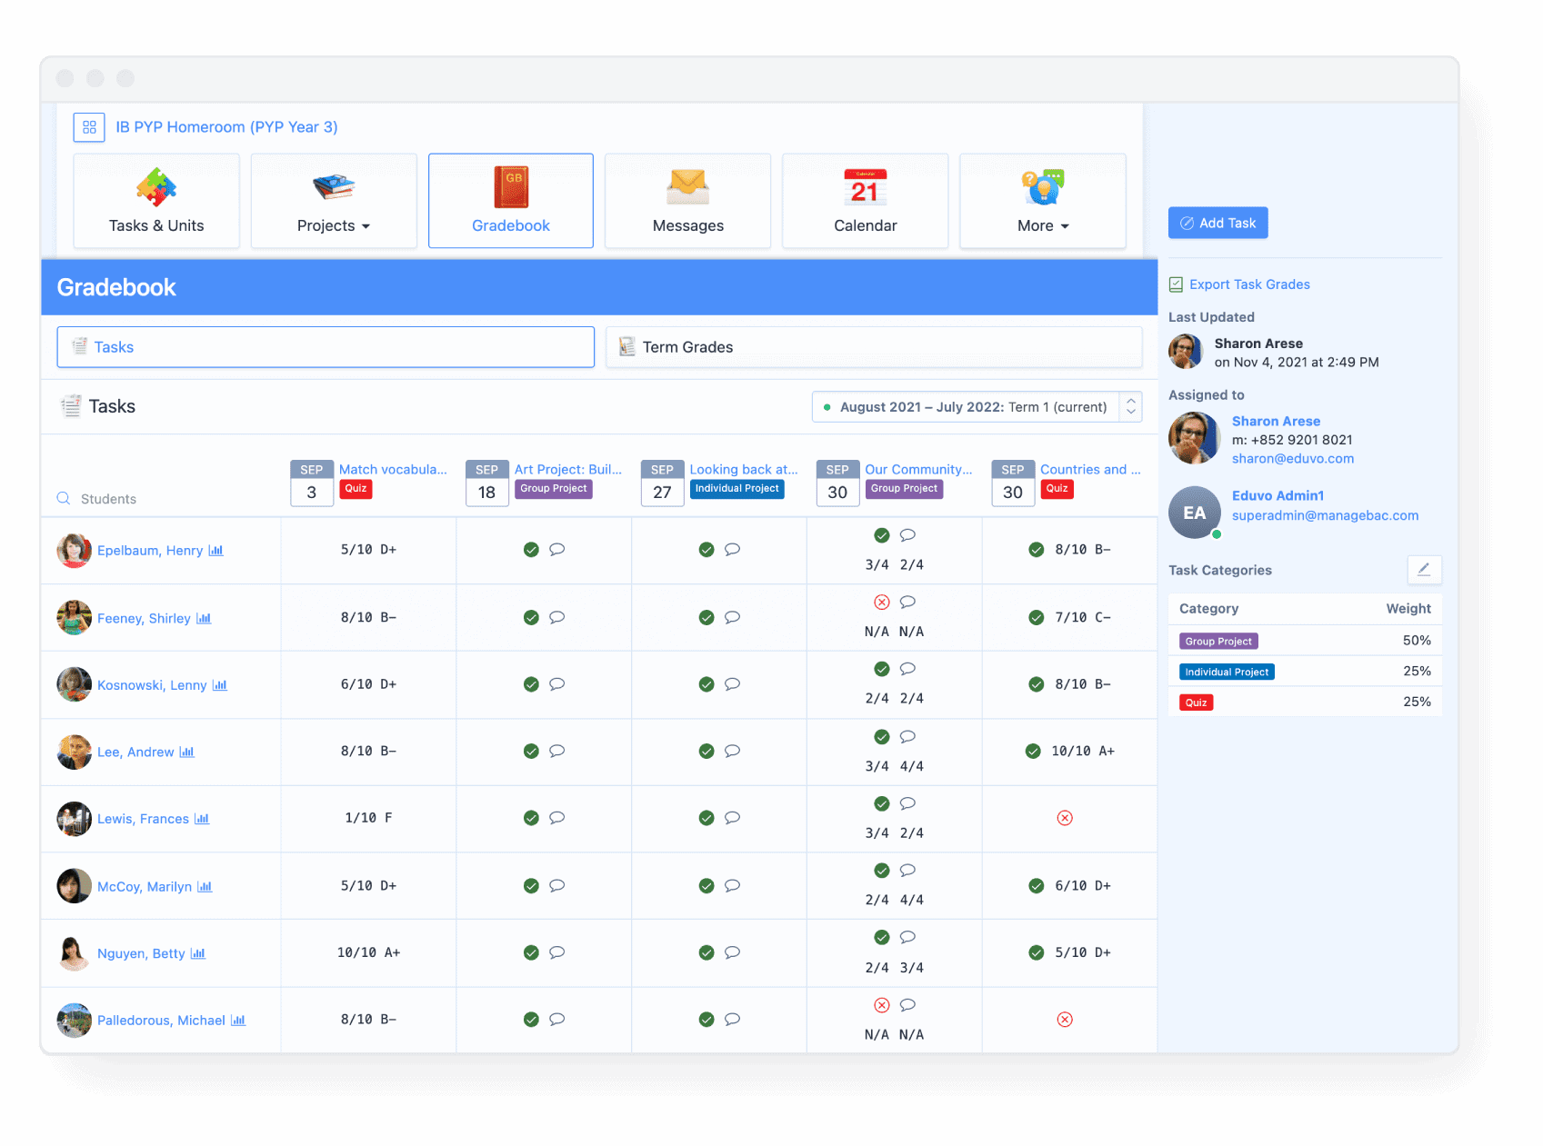This screenshot has width=1543, height=1146.
Task: Toggle check for McCoy Our Community task
Action: point(881,871)
